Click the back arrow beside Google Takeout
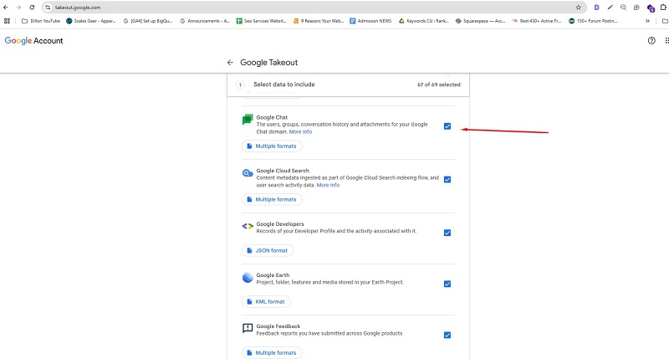669x359 pixels. coord(230,63)
